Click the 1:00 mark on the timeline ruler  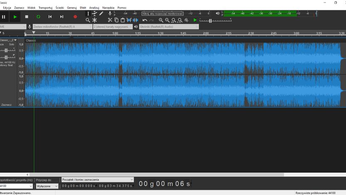coord(116,33)
